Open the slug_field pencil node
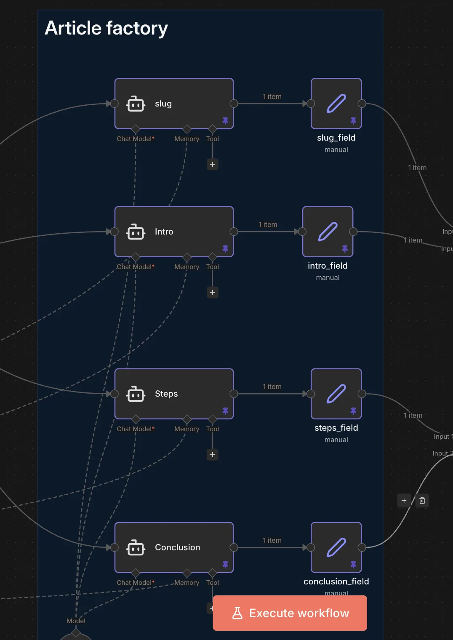The width and height of the screenshot is (453, 640). (336, 104)
